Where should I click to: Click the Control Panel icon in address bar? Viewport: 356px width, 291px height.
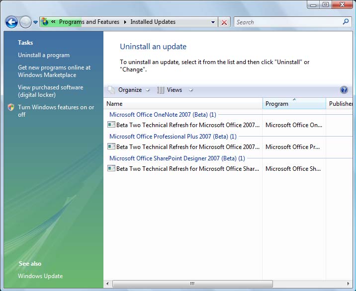tap(45, 22)
